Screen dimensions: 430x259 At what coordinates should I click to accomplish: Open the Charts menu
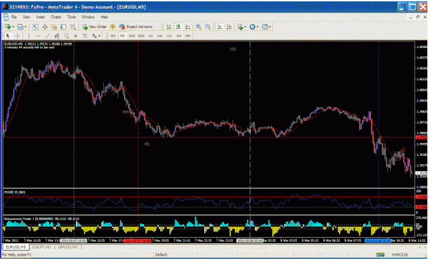pos(56,17)
